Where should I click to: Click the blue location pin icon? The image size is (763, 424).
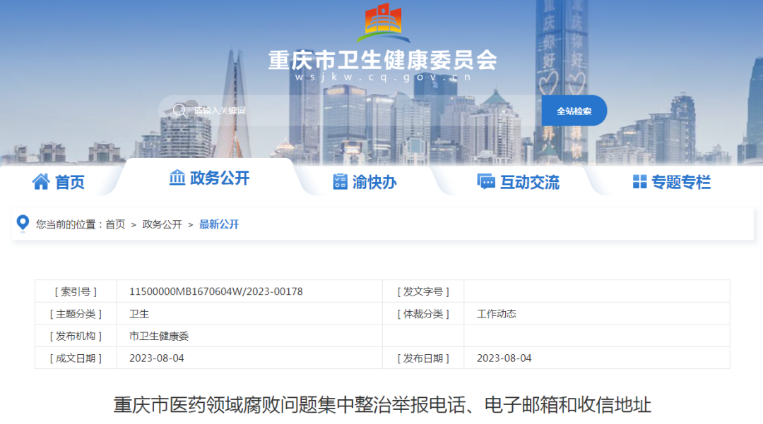[24, 222]
